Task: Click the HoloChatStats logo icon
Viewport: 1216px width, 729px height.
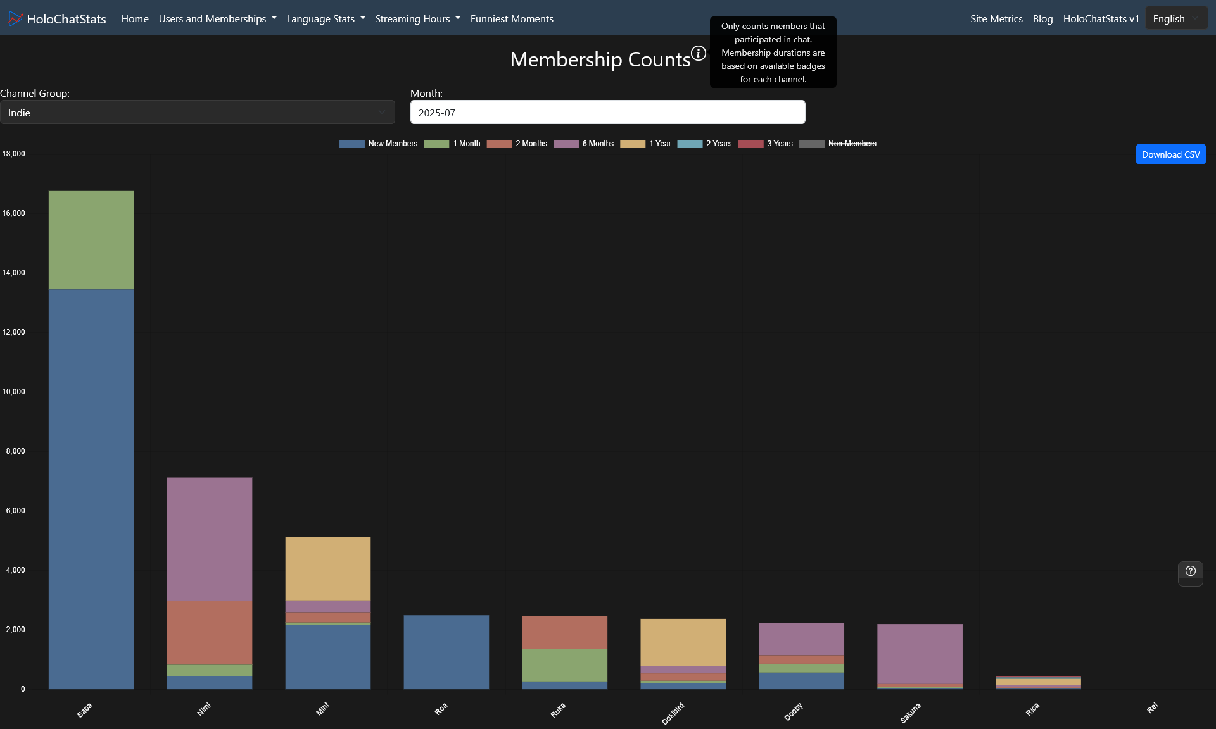Action: click(x=15, y=19)
